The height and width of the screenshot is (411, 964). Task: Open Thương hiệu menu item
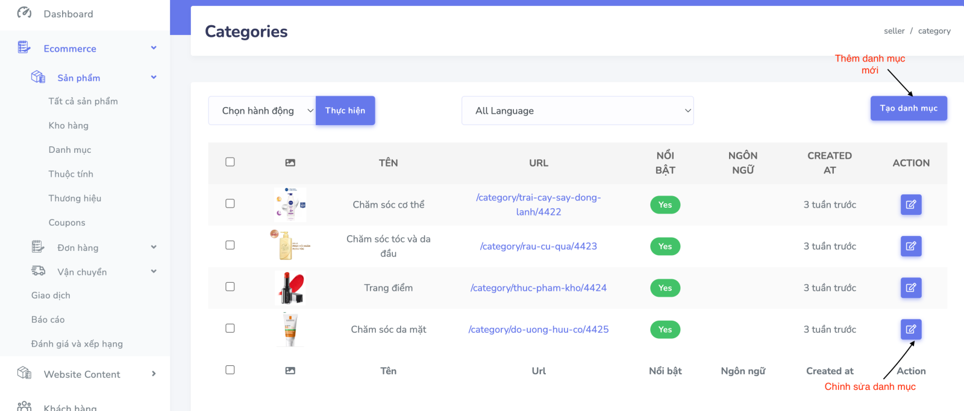75,198
